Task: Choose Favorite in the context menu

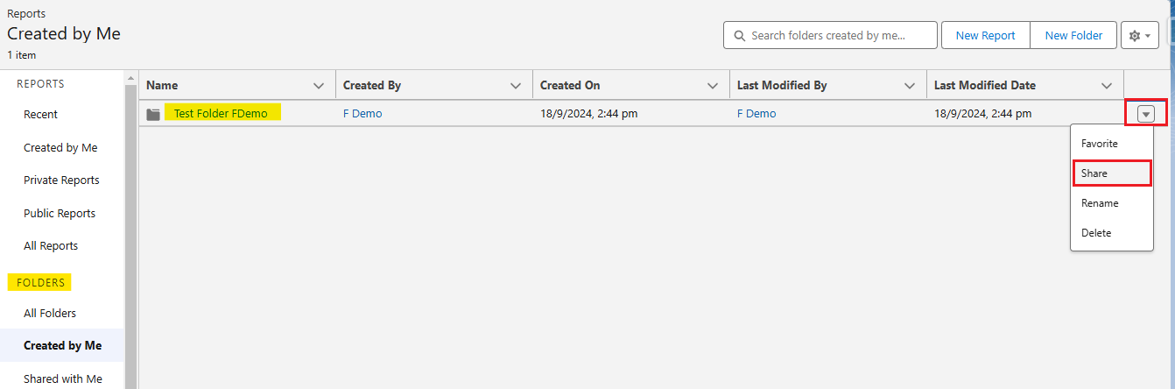Action: pyautogui.click(x=1100, y=144)
